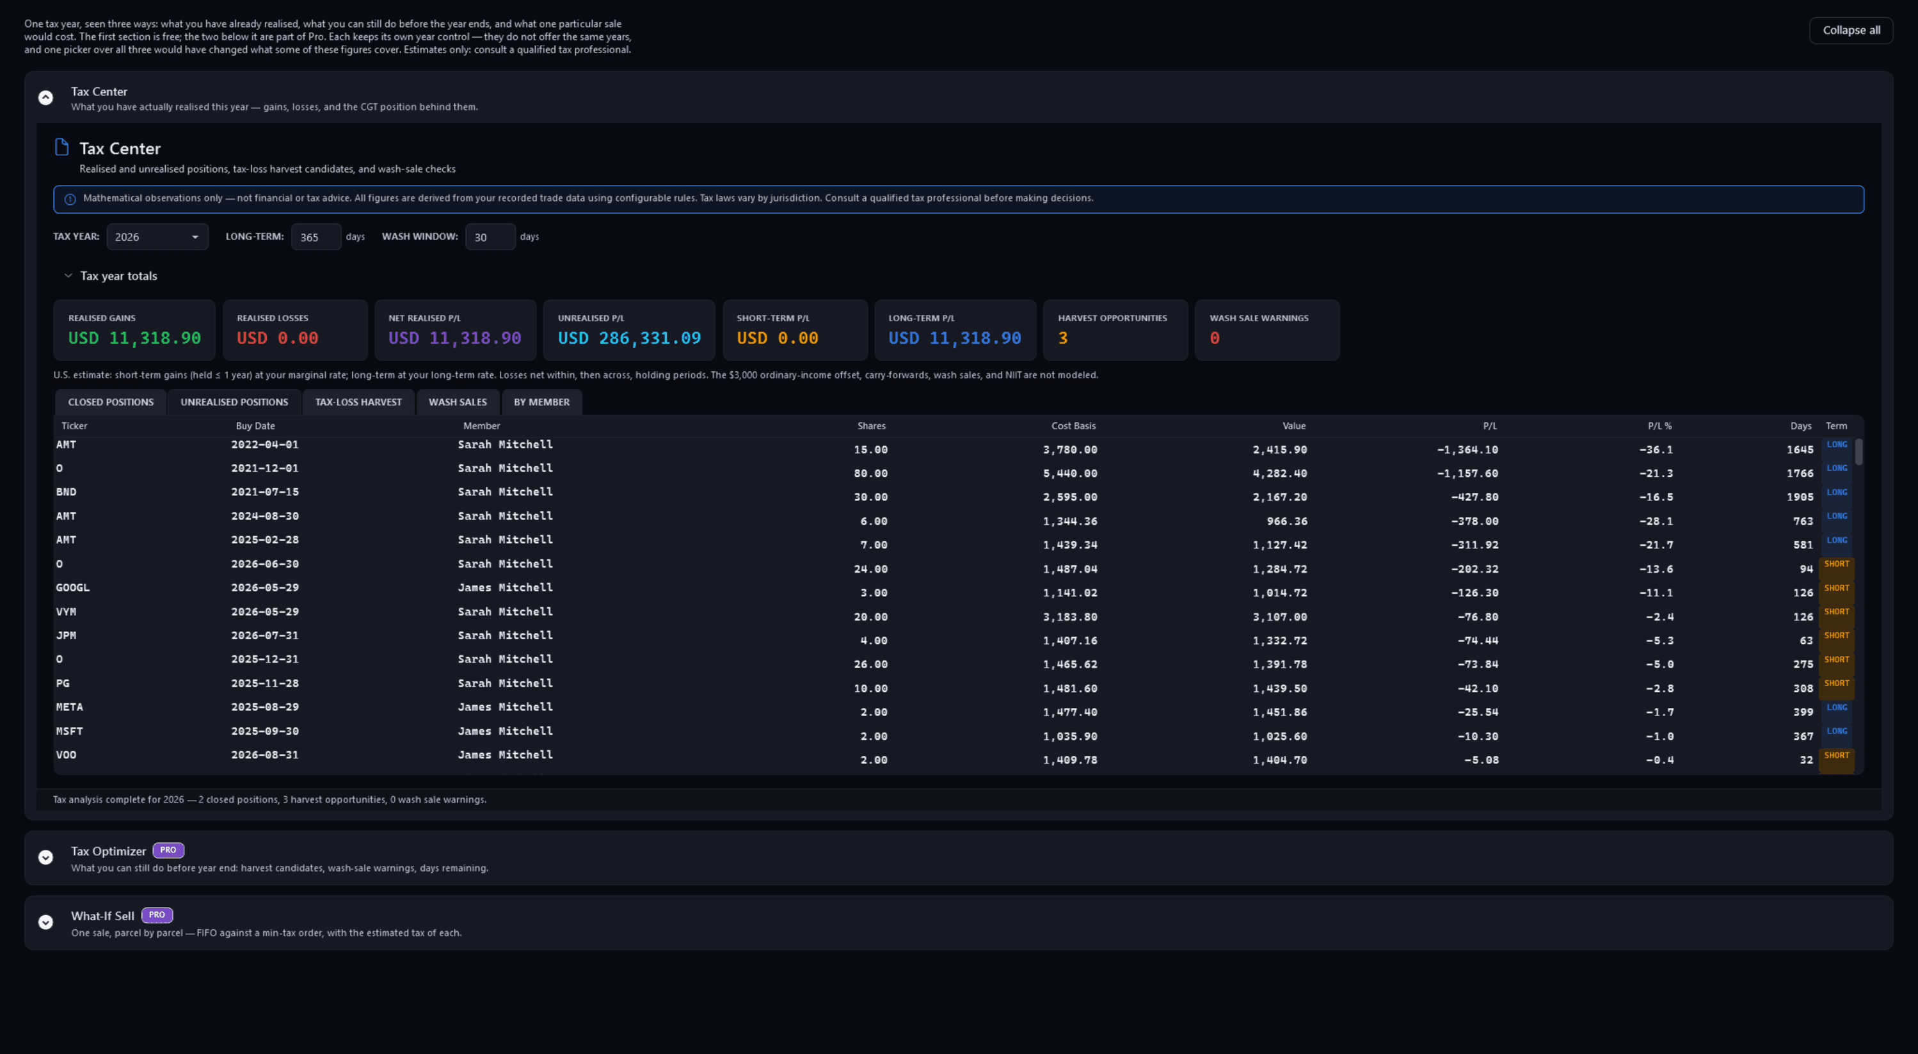Viewport: 1918px width, 1054px height.
Task: Click the info icon in disclaimer banner
Action: point(70,200)
